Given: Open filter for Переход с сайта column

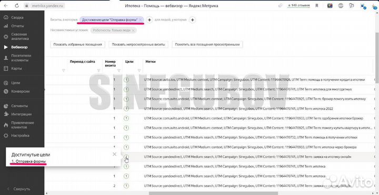Looking at the screenshot, I should (98, 71).
